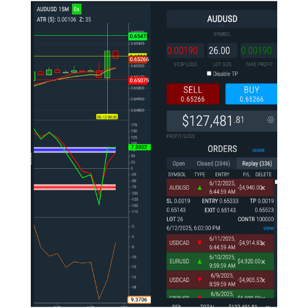The width and height of the screenshot is (308, 308).
Task: Delete the USDCAD 6/9/2025 order
Action: coord(263,280)
